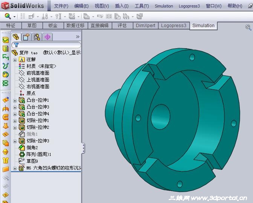Open the FeatureManager design tree tab
The width and height of the screenshot is (253, 203).
click(x=16, y=37)
